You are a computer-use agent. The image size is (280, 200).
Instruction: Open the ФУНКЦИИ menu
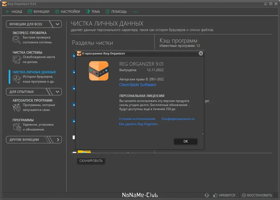coord(38,12)
